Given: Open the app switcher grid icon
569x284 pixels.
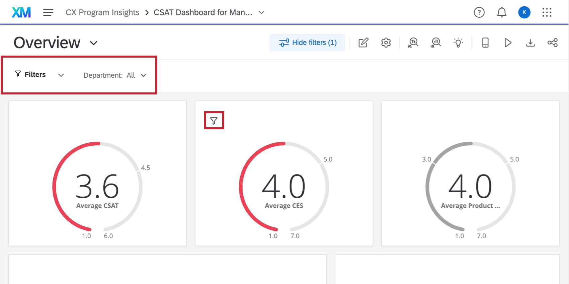Looking at the screenshot, I should pos(547,12).
